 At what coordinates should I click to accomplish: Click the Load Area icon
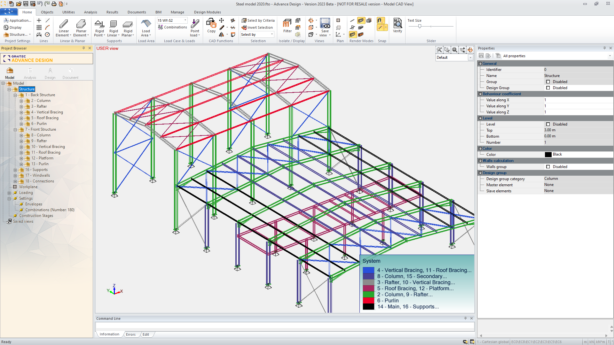(x=146, y=24)
